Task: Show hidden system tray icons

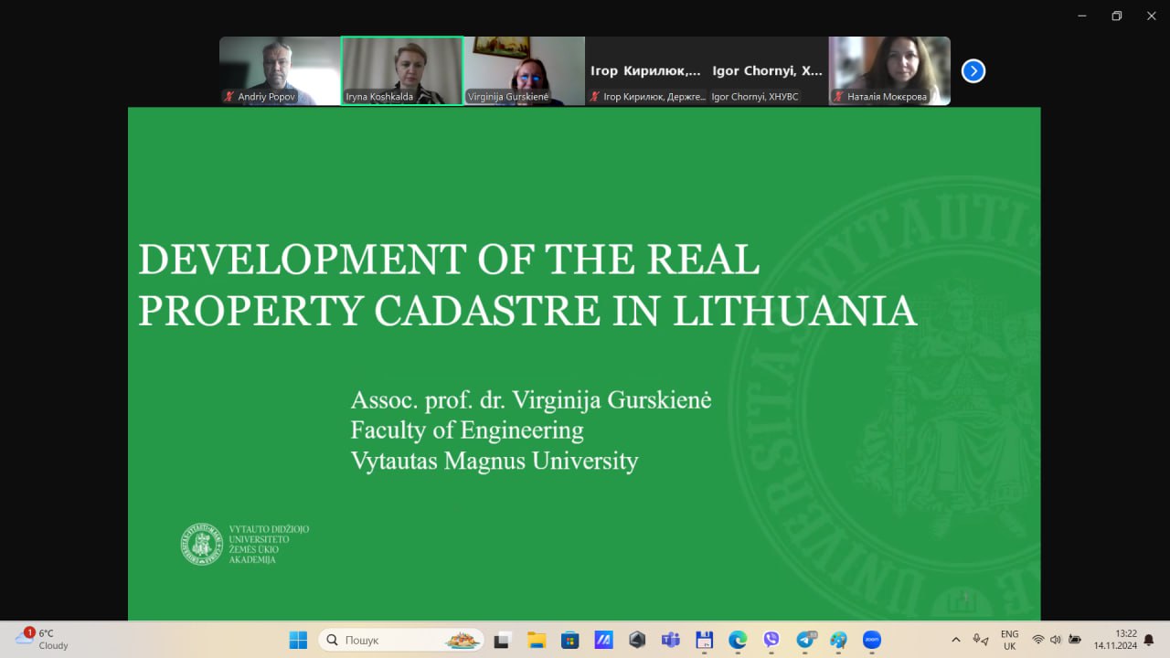Action: pos(956,640)
